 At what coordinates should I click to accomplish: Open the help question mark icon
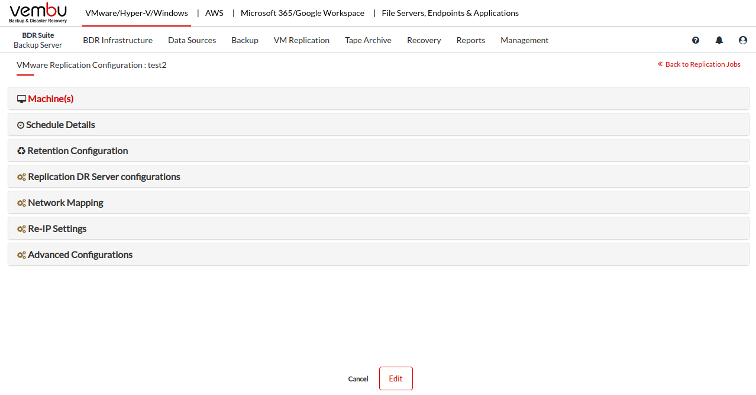696,40
